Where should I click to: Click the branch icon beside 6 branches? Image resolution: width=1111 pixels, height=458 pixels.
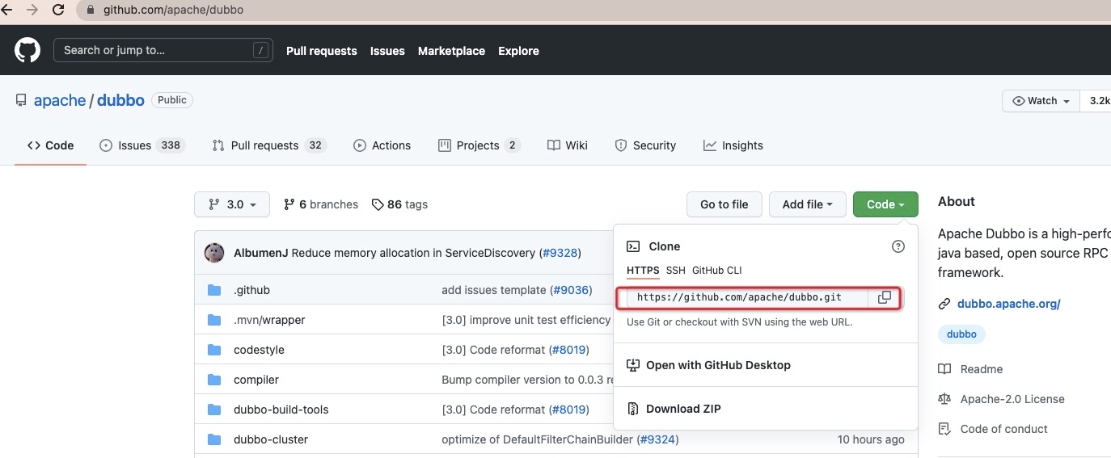click(x=289, y=204)
